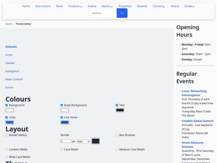217x163 pixels.
Task: Open the Main Content theme section
Action: pyautogui.click(x=14, y=79)
